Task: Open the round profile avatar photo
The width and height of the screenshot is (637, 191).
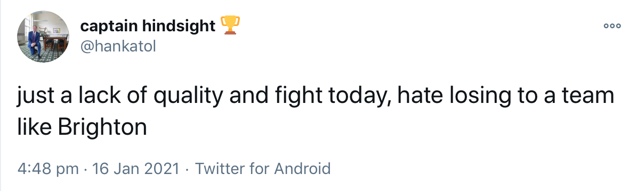Action: click(x=43, y=37)
